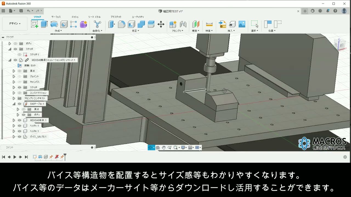Collapse the MDX540簡易シミュレーションATC component

(10, 60)
